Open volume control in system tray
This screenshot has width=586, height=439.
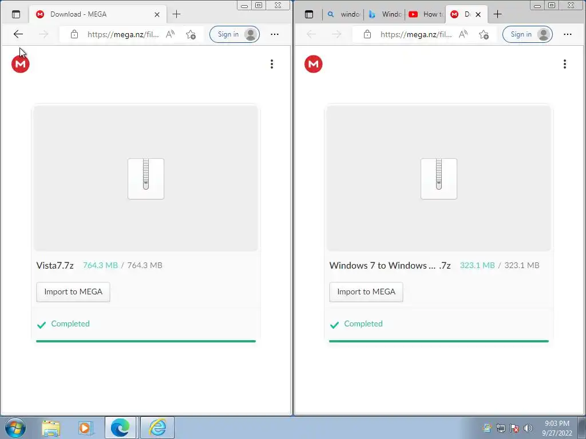528,428
